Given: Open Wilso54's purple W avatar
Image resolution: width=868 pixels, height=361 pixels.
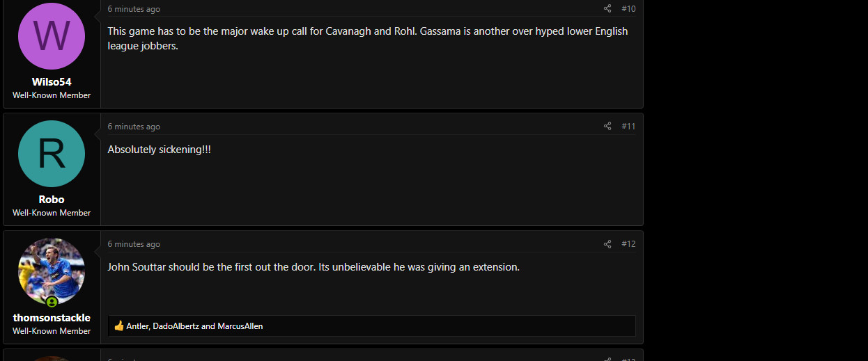Looking at the screenshot, I should (52, 36).
